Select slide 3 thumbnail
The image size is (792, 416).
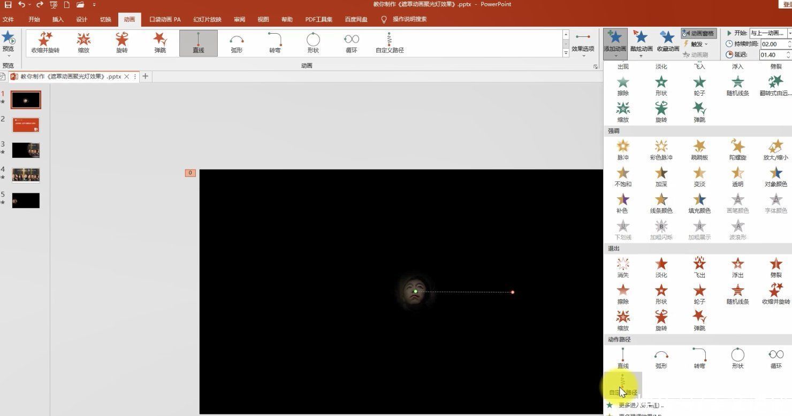26,150
